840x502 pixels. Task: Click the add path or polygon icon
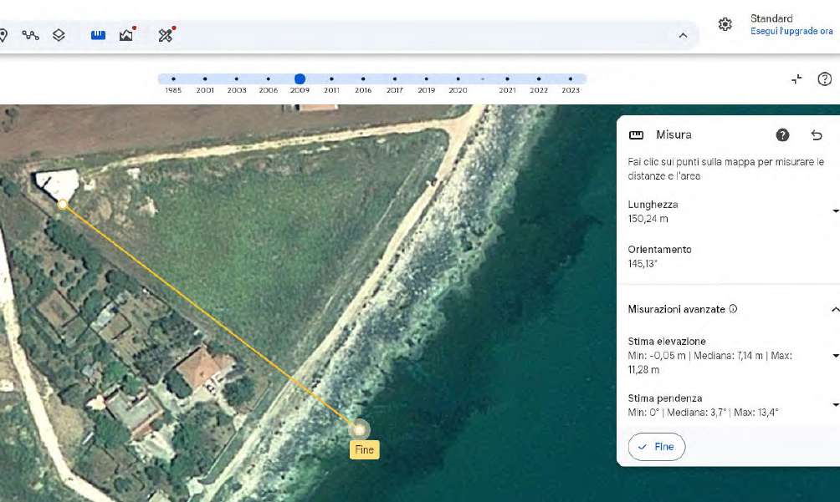pyautogui.click(x=31, y=35)
